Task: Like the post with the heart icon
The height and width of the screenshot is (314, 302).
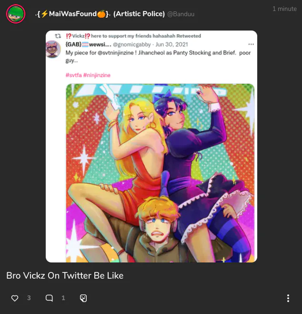Action: point(15,298)
